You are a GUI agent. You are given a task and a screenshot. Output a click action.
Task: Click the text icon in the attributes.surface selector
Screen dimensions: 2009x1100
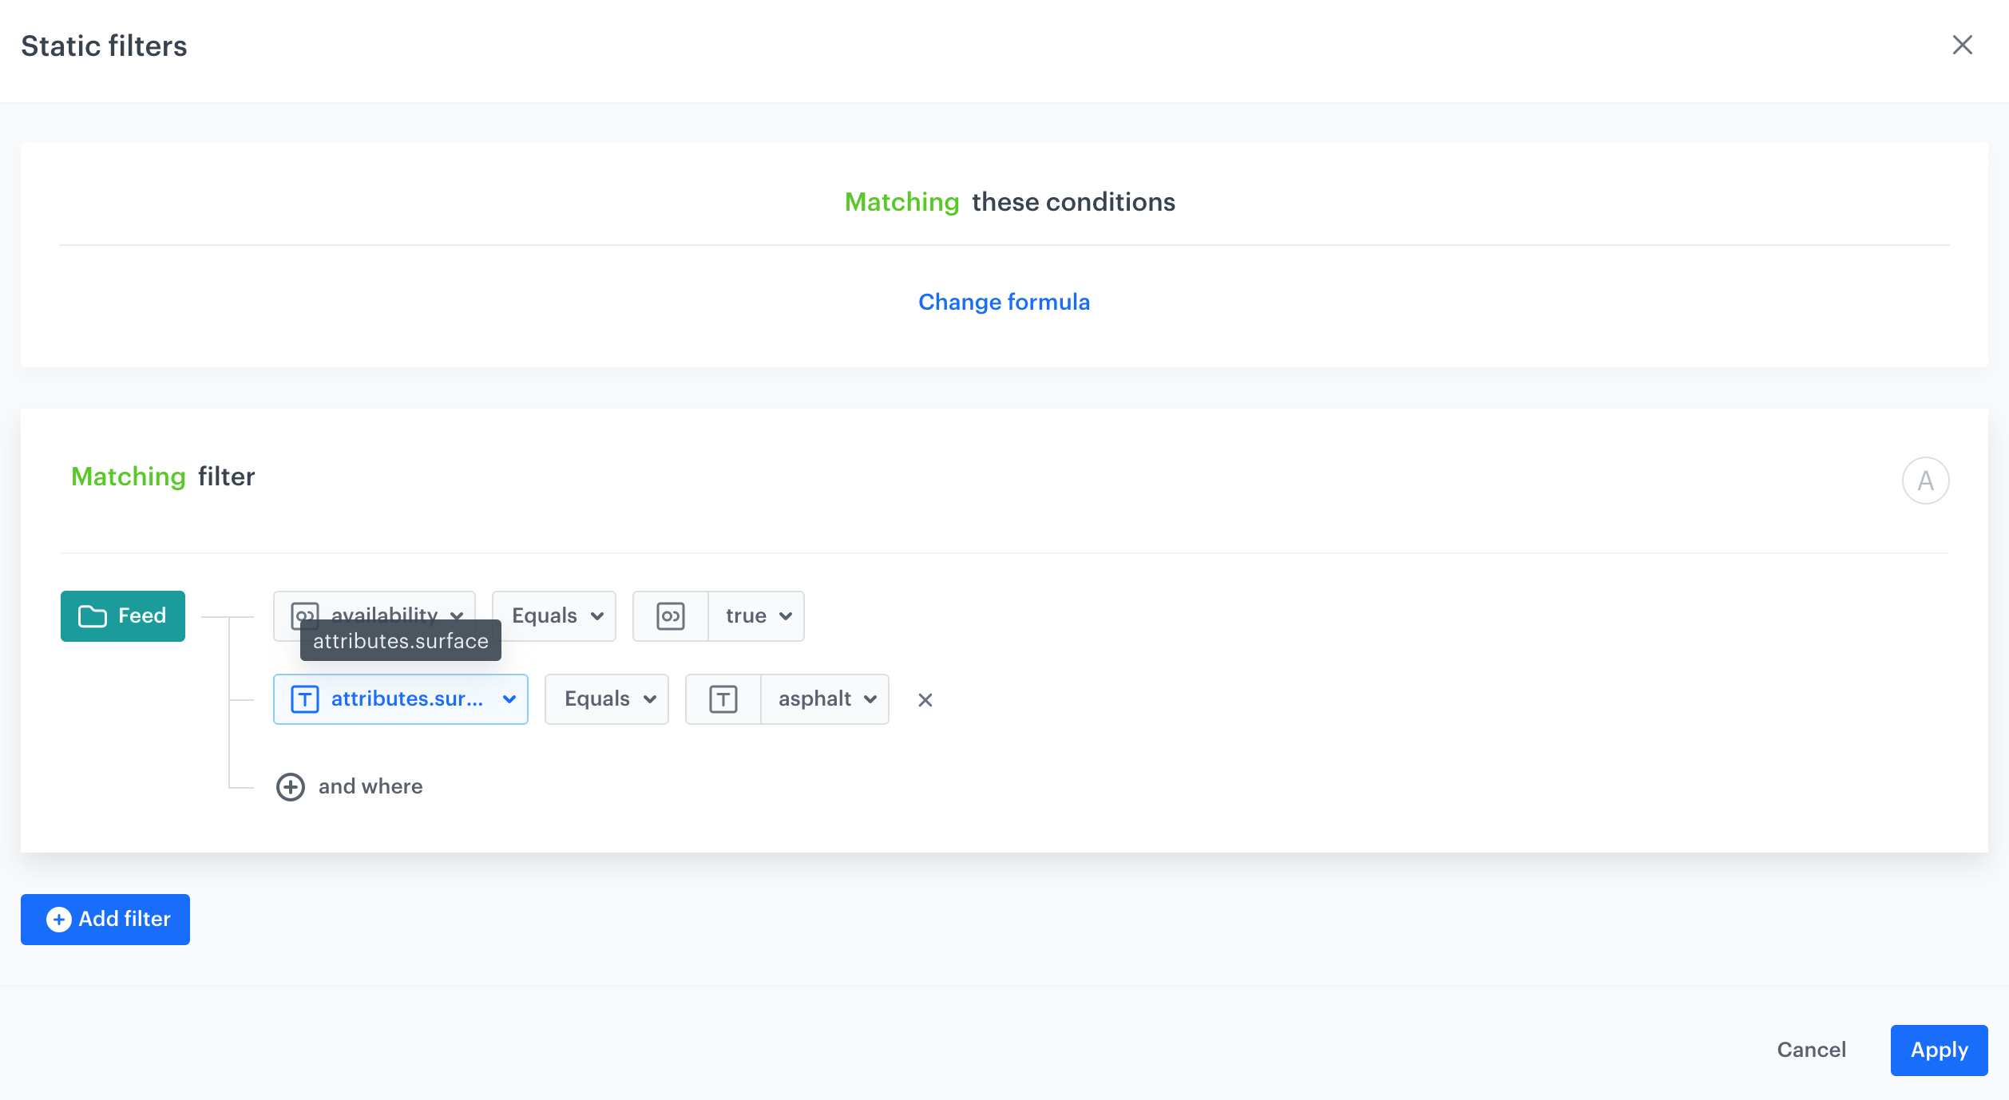(x=304, y=699)
